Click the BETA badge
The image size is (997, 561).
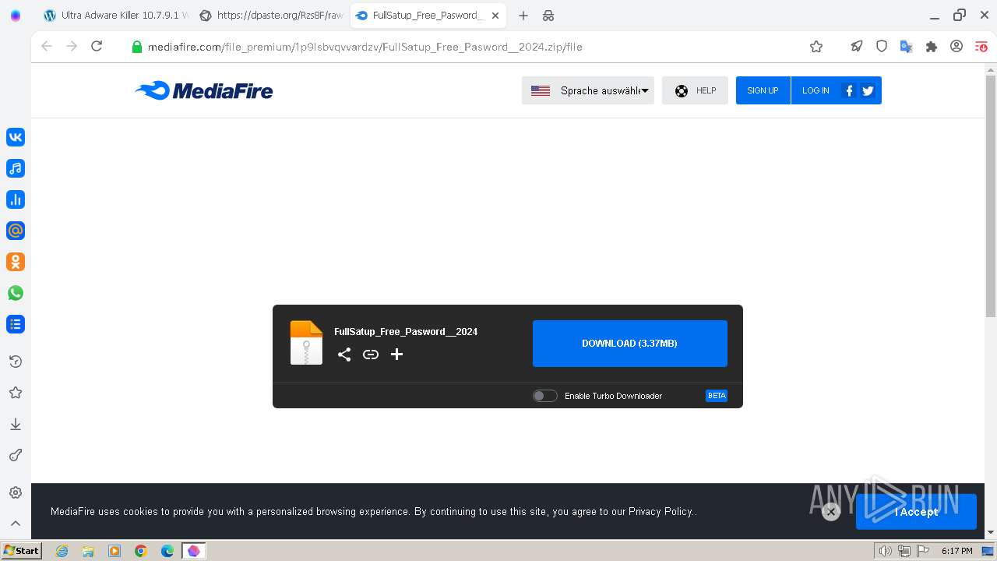717,396
